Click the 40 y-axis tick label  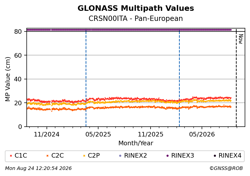coord(18,79)
